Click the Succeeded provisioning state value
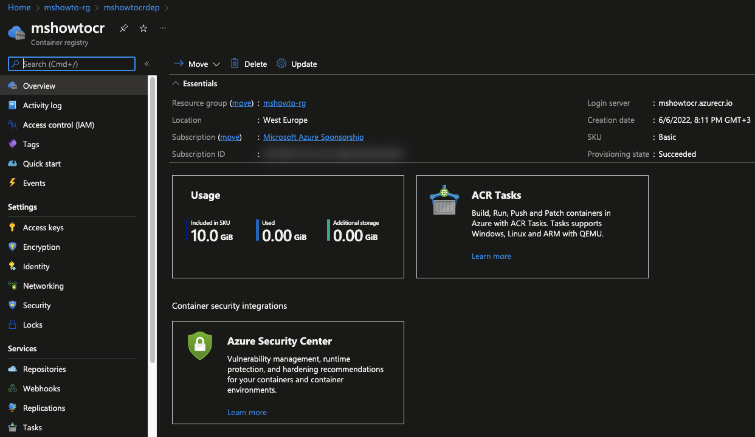 point(677,154)
